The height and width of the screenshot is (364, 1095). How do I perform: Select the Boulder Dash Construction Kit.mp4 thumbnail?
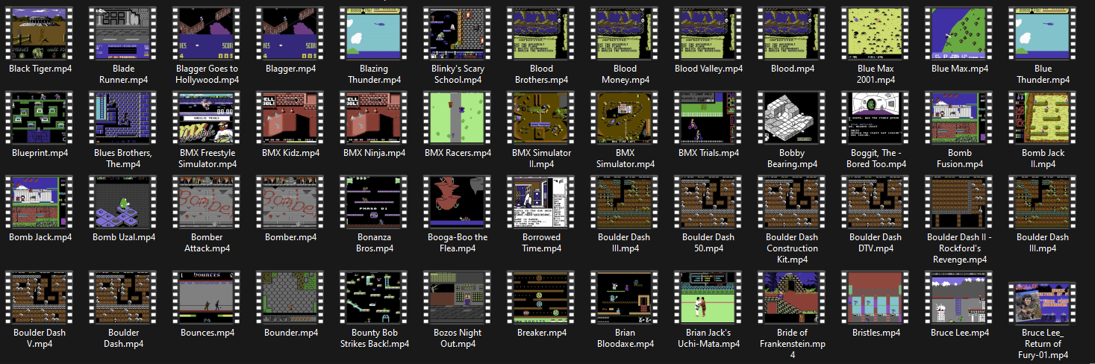pos(793,201)
